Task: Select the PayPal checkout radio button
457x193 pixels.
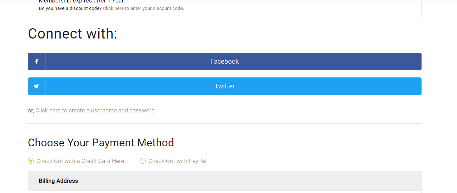Action: pos(143,161)
